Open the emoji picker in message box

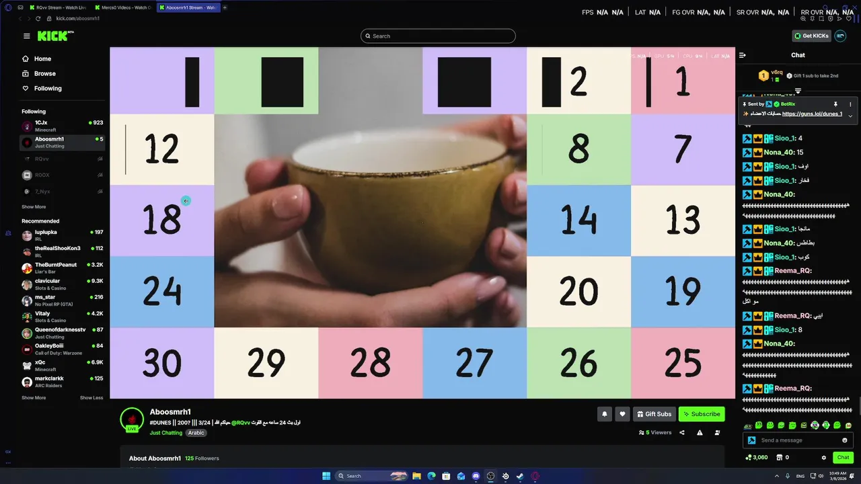pyautogui.click(x=845, y=440)
